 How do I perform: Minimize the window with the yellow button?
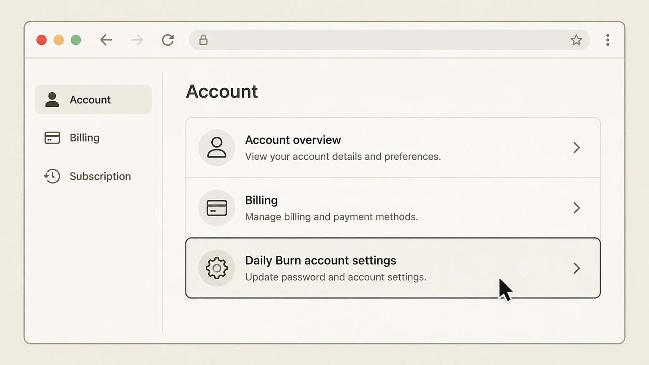point(59,40)
